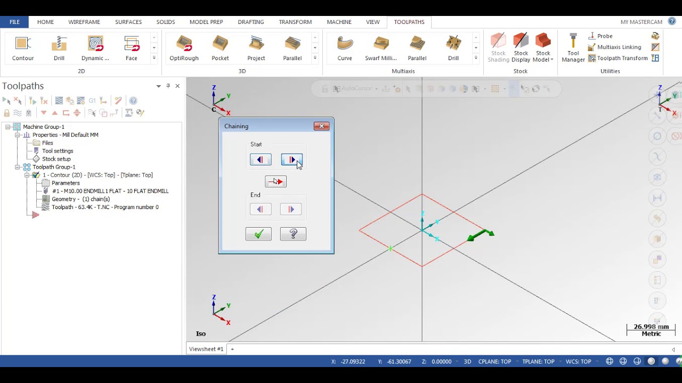
Task: Lock selected operations with padlock icon
Action: click(x=6, y=113)
